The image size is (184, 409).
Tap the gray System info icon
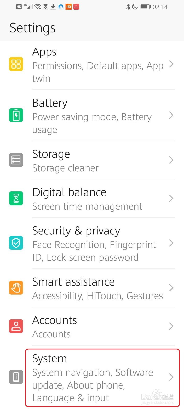tap(16, 377)
